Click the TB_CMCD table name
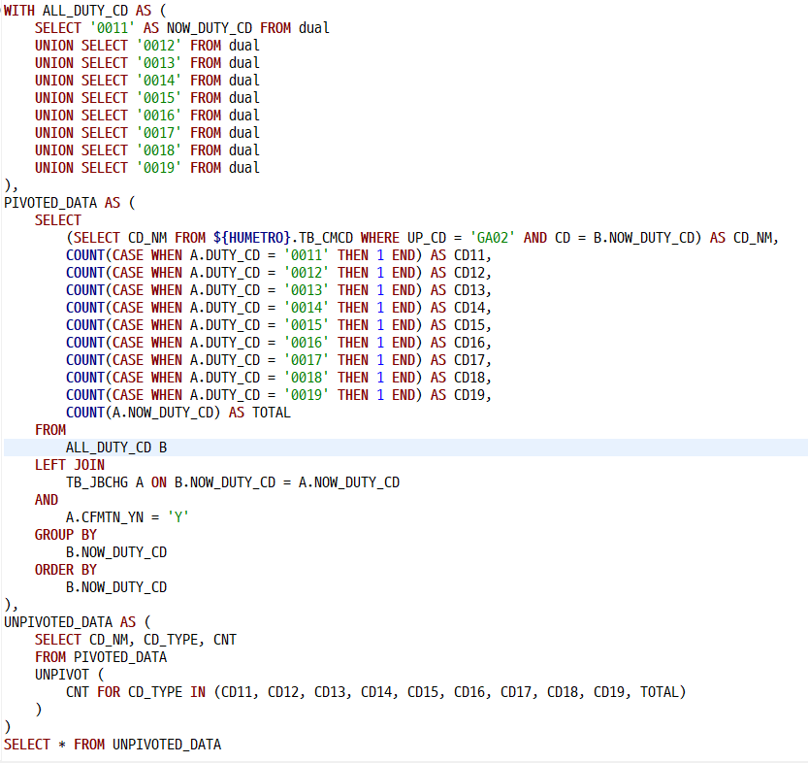Screen dimensions: 808x763 (x=326, y=238)
